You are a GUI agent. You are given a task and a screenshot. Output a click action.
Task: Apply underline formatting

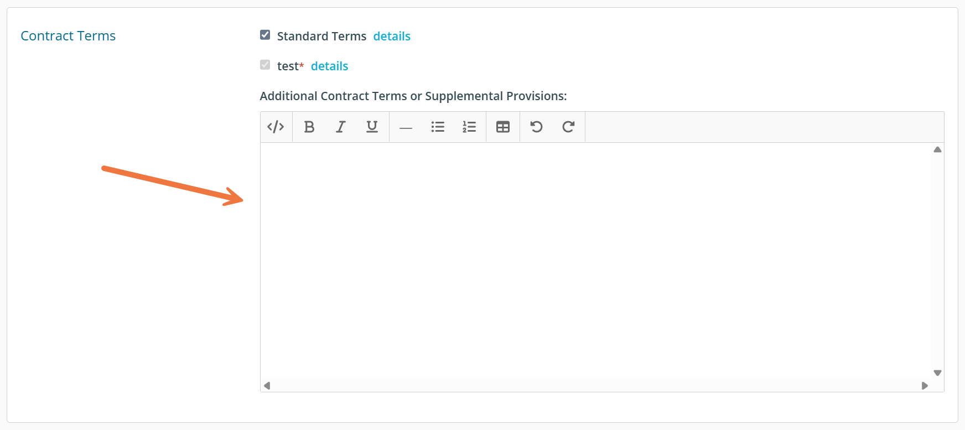[x=372, y=127]
